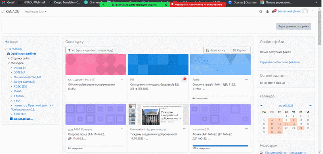This screenshot has height=154, width=323.
Task: Expand the Сторінки сайту tree node
Action: pos(8,58)
